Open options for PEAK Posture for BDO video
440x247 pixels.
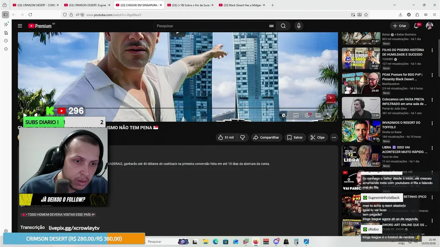432,75
